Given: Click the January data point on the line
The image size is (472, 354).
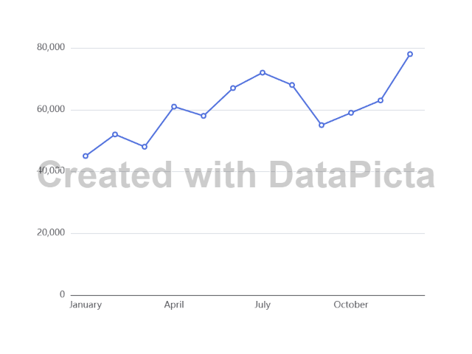Looking at the screenshot, I should [x=86, y=156].
